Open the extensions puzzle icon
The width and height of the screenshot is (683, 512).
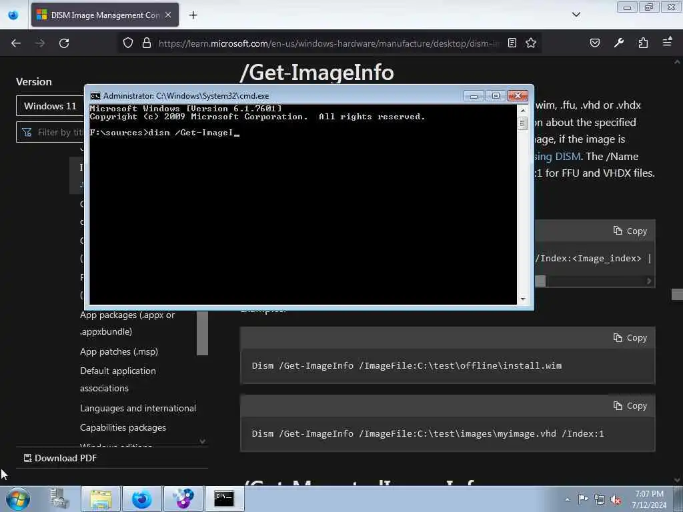[x=643, y=43]
